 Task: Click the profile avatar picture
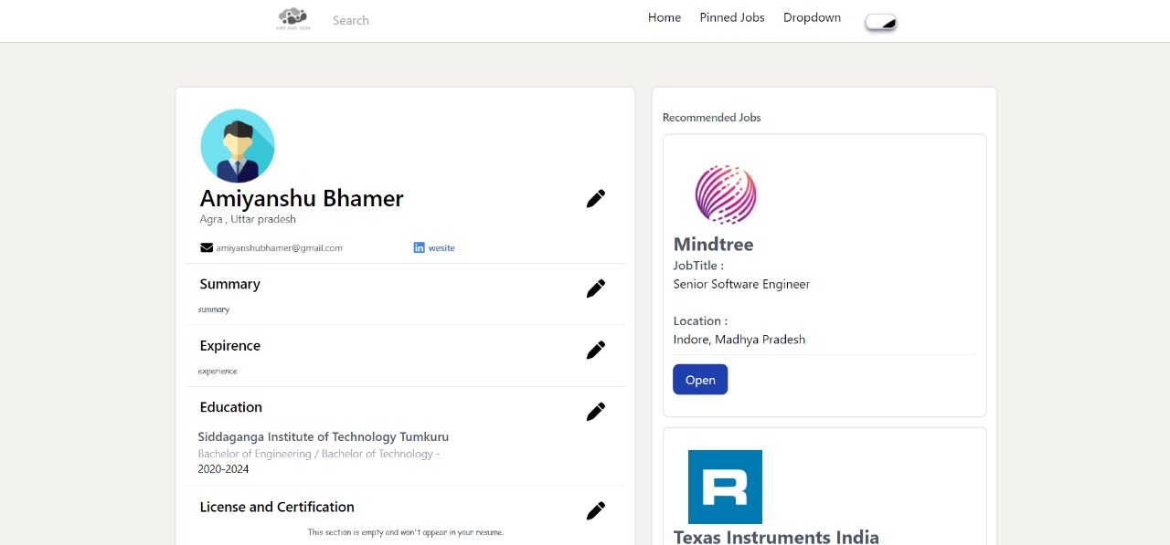(x=238, y=146)
